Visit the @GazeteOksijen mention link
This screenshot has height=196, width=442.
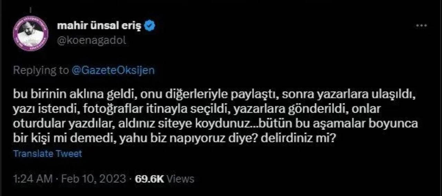(113, 71)
